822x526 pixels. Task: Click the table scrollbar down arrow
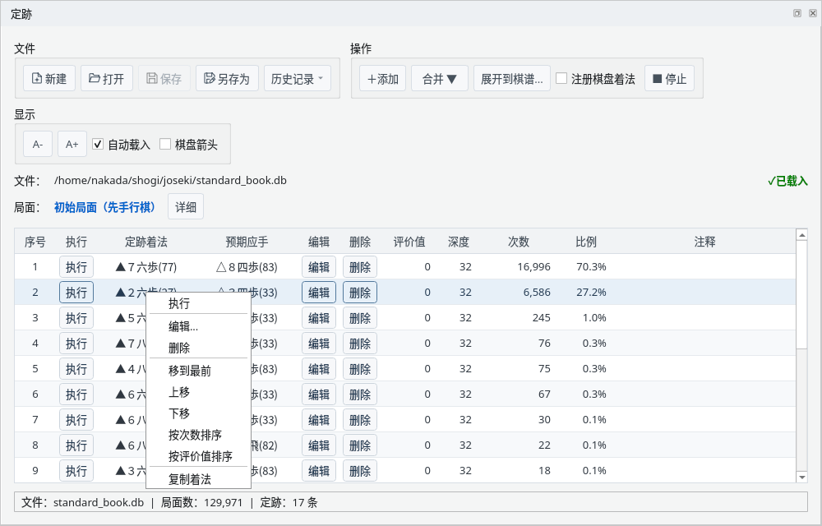pyautogui.click(x=802, y=477)
